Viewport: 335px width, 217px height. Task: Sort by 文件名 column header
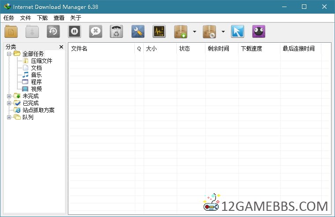[x=102, y=49]
